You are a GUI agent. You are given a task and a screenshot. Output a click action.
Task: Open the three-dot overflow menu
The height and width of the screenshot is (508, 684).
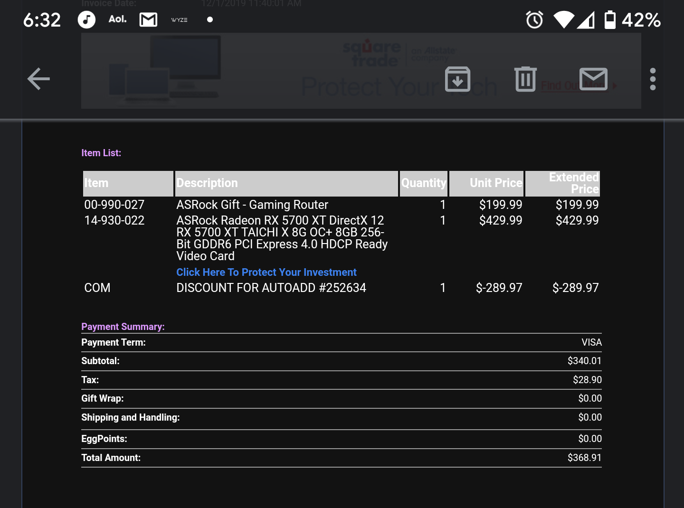click(653, 79)
